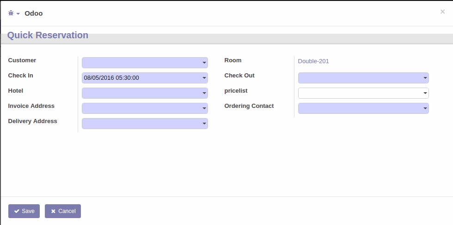The width and height of the screenshot is (453, 225).
Task: Click the Customer field label
Action: [22, 60]
